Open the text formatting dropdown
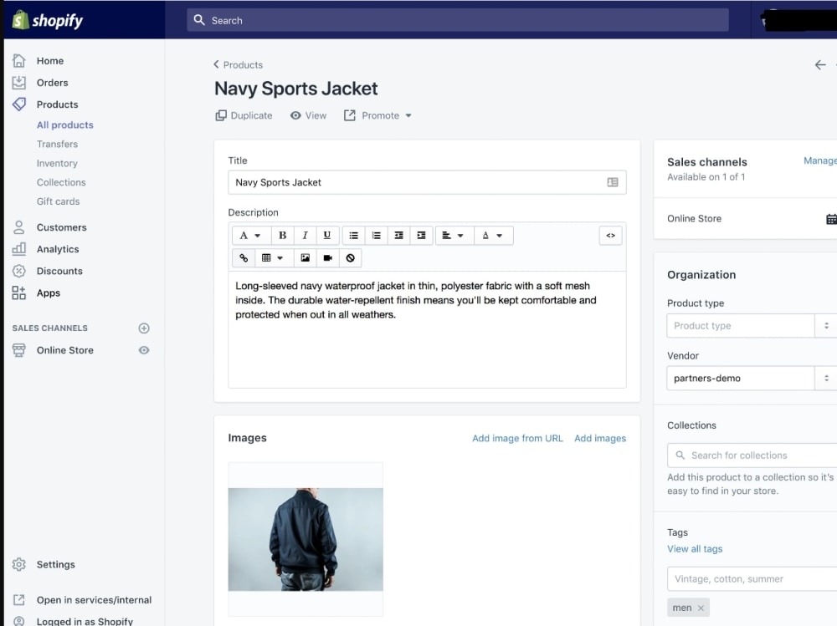The height and width of the screenshot is (626, 837). tap(249, 235)
